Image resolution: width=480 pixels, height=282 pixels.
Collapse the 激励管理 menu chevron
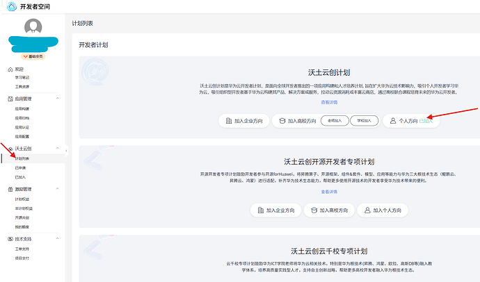pos(57,188)
